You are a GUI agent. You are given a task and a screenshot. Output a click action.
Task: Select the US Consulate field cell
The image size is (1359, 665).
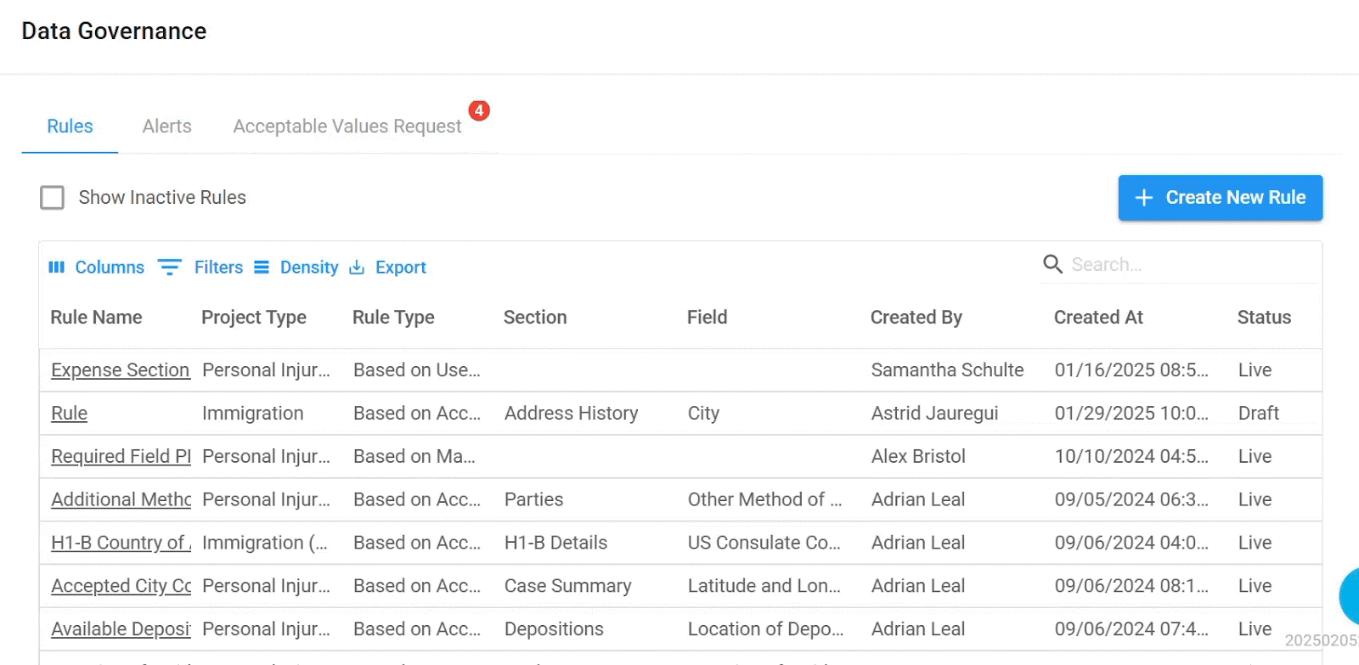(764, 544)
